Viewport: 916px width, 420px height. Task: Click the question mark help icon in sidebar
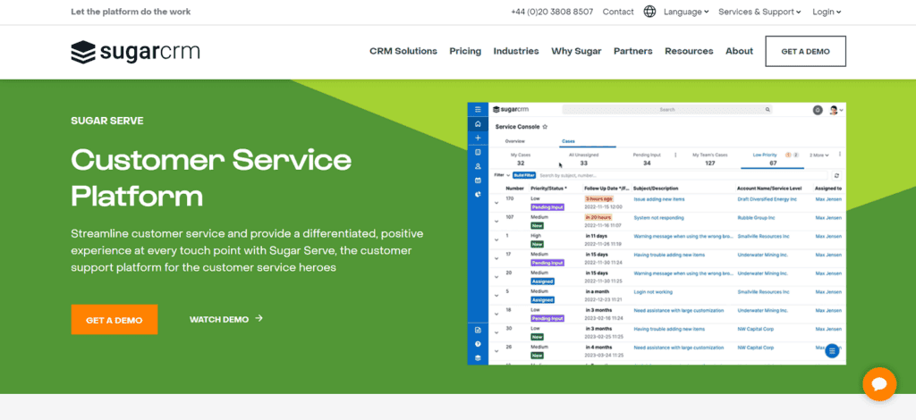(x=478, y=344)
